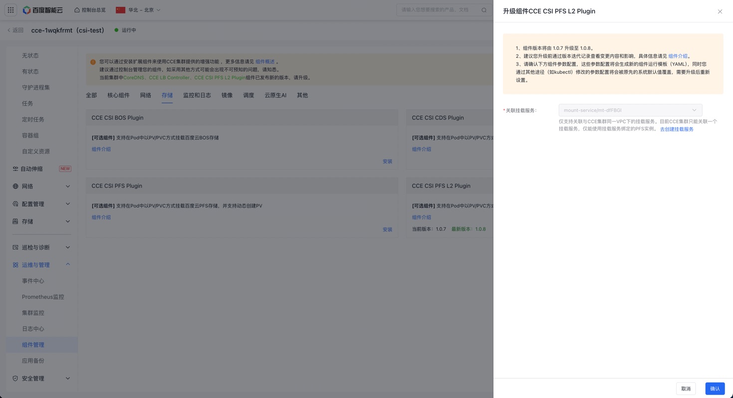Open the 华北-北京 region dropdown
The width and height of the screenshot is (733, 398).
tap(139, 10)
